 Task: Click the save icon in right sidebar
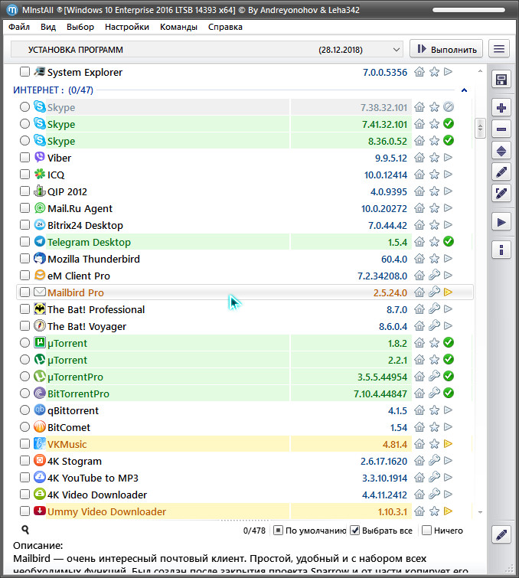pyautogui.click(x=501, y=80)
